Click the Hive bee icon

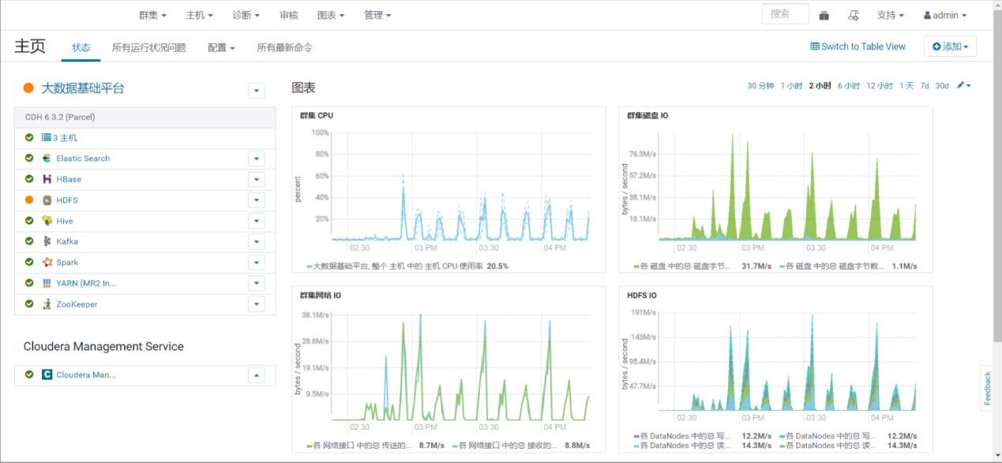click(x=47, y=221)
